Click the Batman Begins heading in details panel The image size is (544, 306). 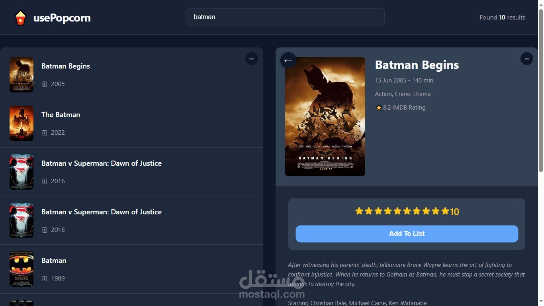tap(417, 65)
